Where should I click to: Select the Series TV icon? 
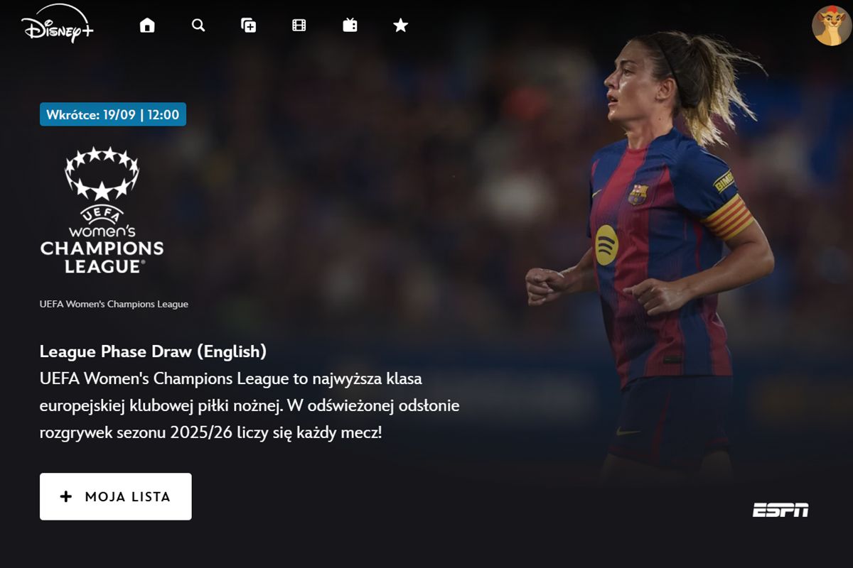[350, 26]
